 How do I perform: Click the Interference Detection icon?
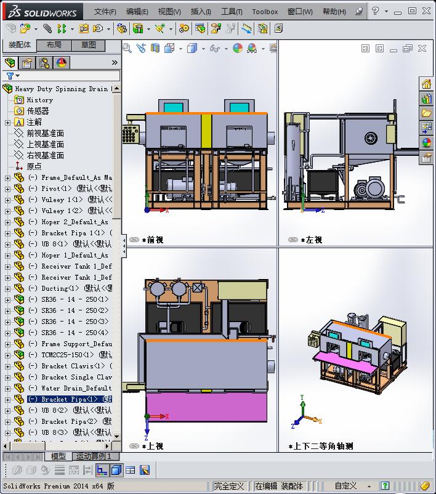pos(262,29)
